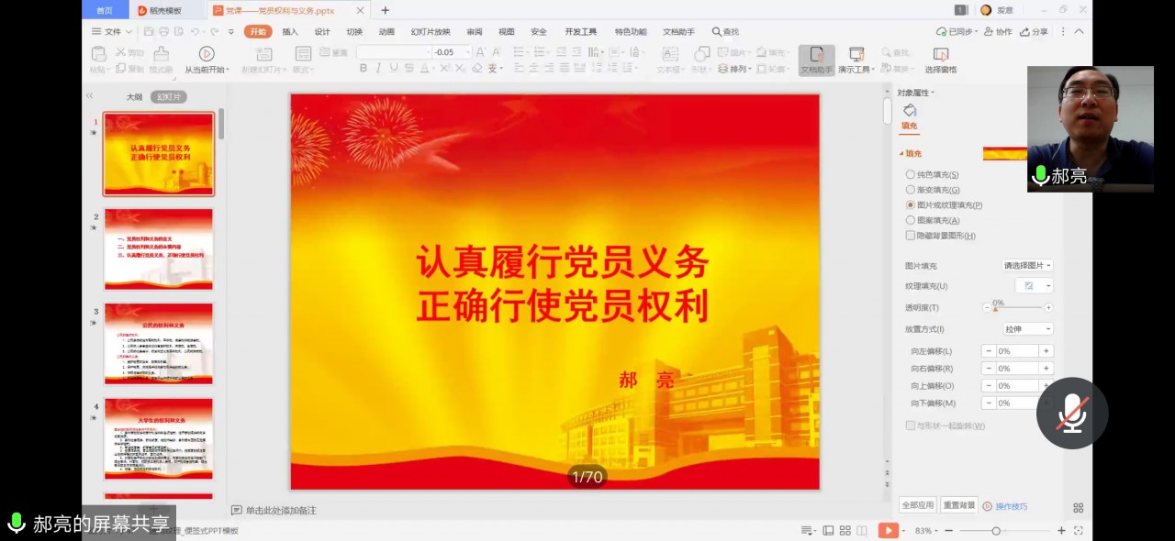Viewport: 1175px width, 541px height.
Task: Click the bold B formatting icon
Action: (x=364, y=69)
